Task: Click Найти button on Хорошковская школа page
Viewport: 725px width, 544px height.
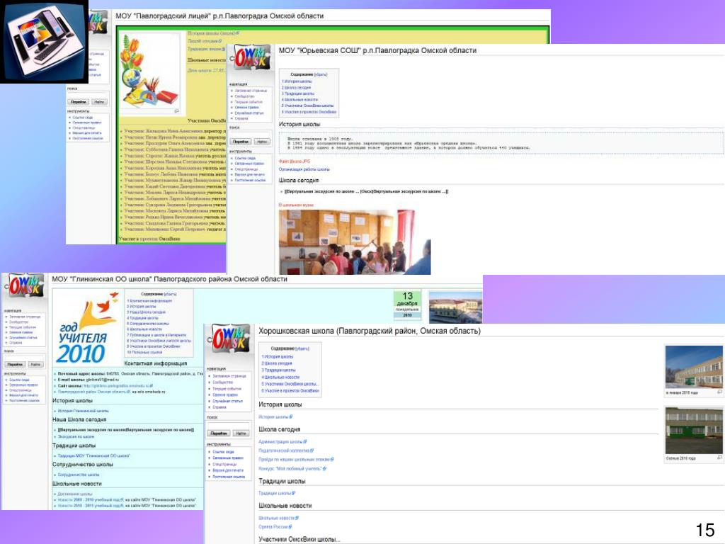Action: pos(241,433)
